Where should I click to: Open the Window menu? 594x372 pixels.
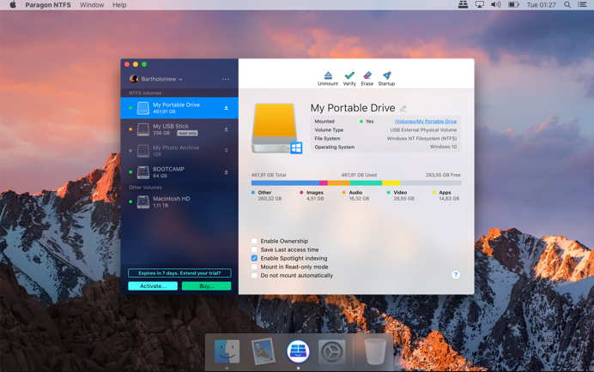92,5
